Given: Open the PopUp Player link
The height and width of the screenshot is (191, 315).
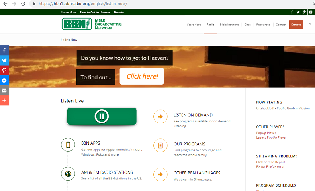Looking at the screenshot, I should 266,133.
